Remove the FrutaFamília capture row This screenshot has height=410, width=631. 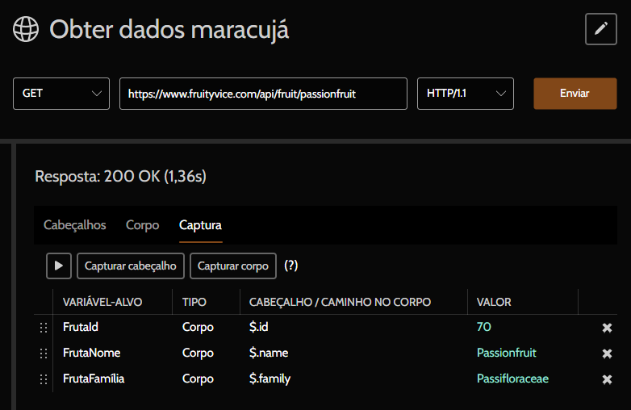[x=607, y=379]
